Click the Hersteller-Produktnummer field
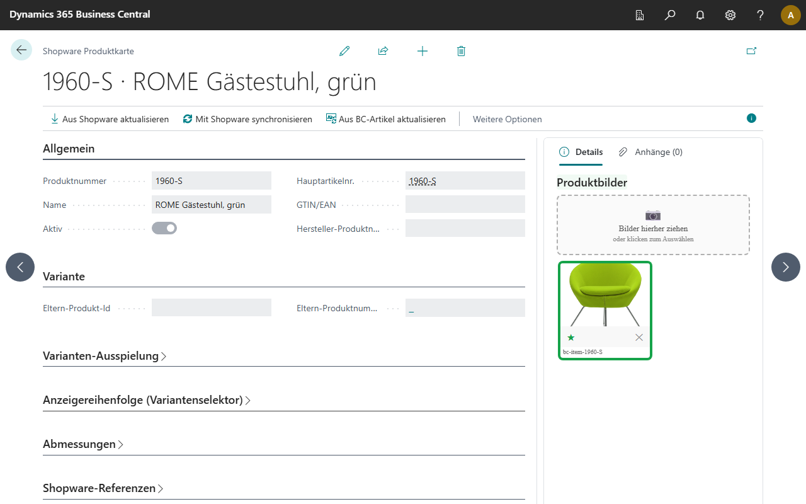Image resolution: width=806 pixels, height=504 pixels. [465, 229]
